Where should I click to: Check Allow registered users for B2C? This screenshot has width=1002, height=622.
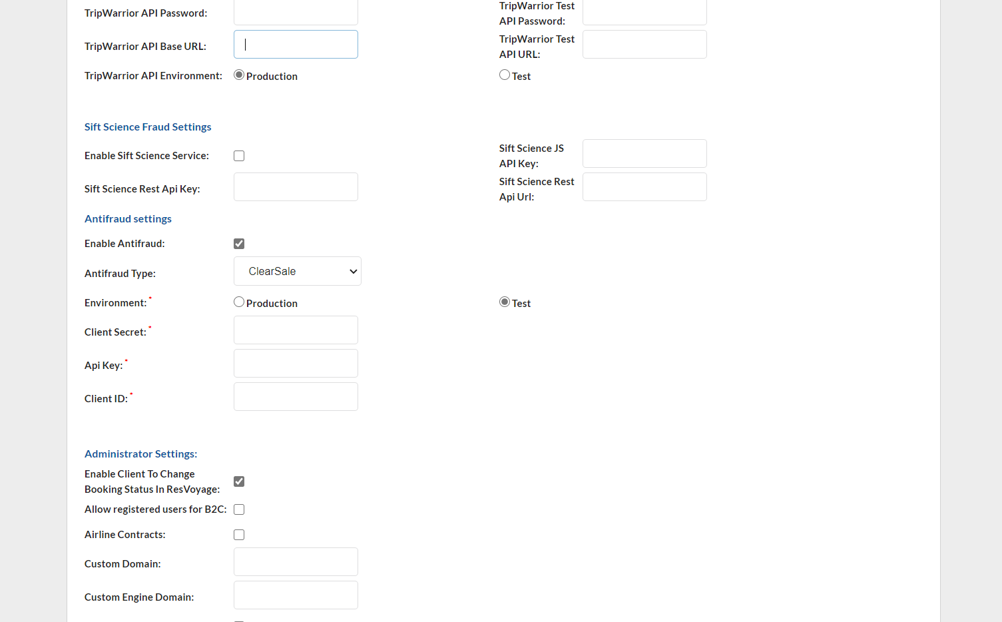point(239,509)
